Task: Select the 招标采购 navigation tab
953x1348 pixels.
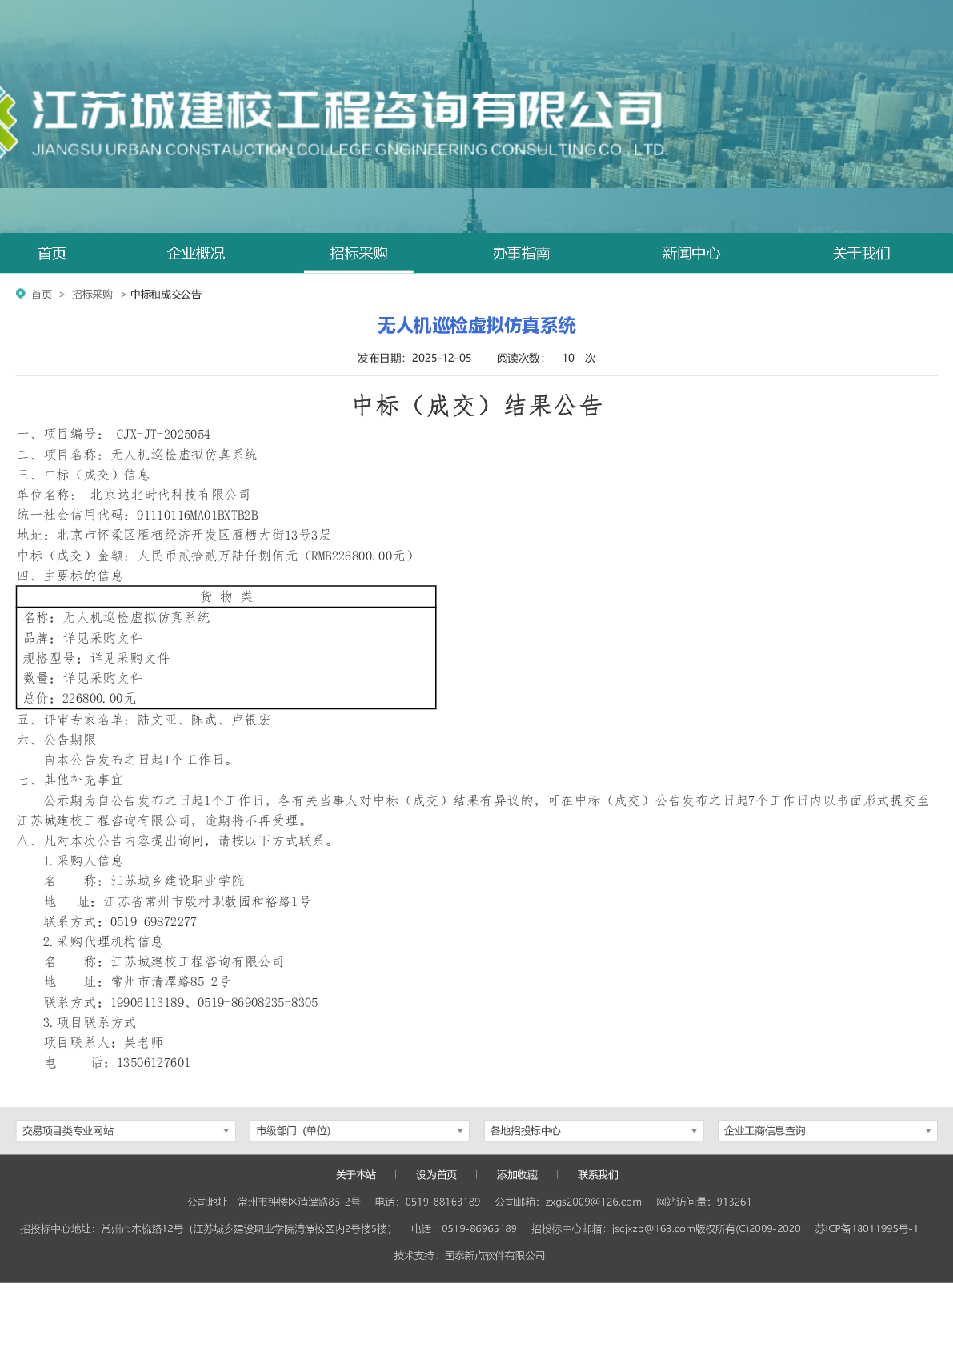Action: (x=358, y=254)
